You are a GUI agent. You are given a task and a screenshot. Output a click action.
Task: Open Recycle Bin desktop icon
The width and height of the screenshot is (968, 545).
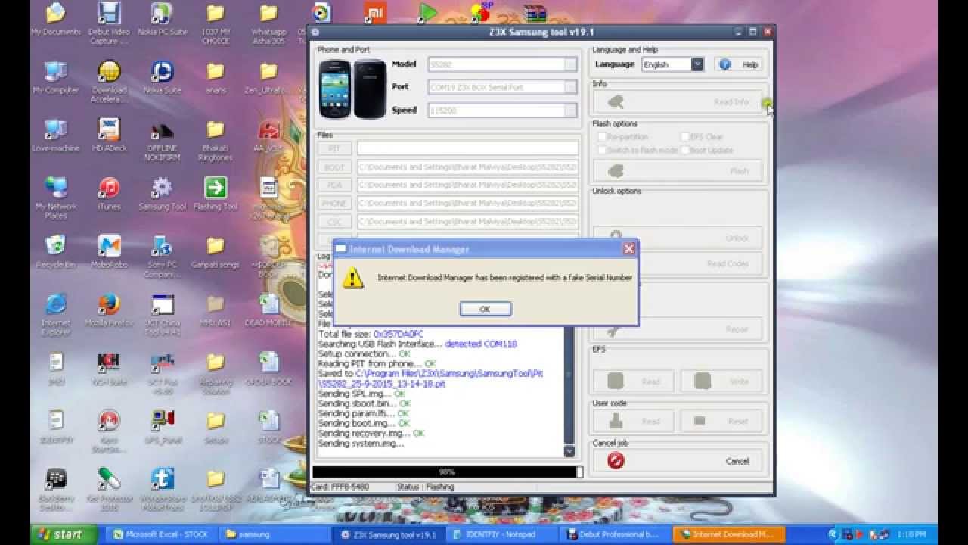click(x=55, y=252)
